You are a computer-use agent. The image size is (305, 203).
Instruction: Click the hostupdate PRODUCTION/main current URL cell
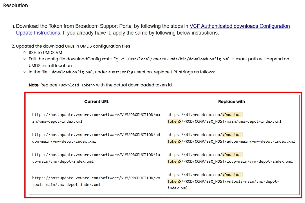coord(96,118)
